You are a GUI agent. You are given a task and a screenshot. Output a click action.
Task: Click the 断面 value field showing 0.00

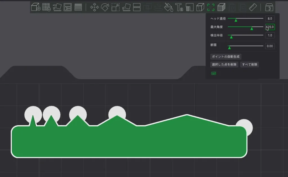coord(270,46)
